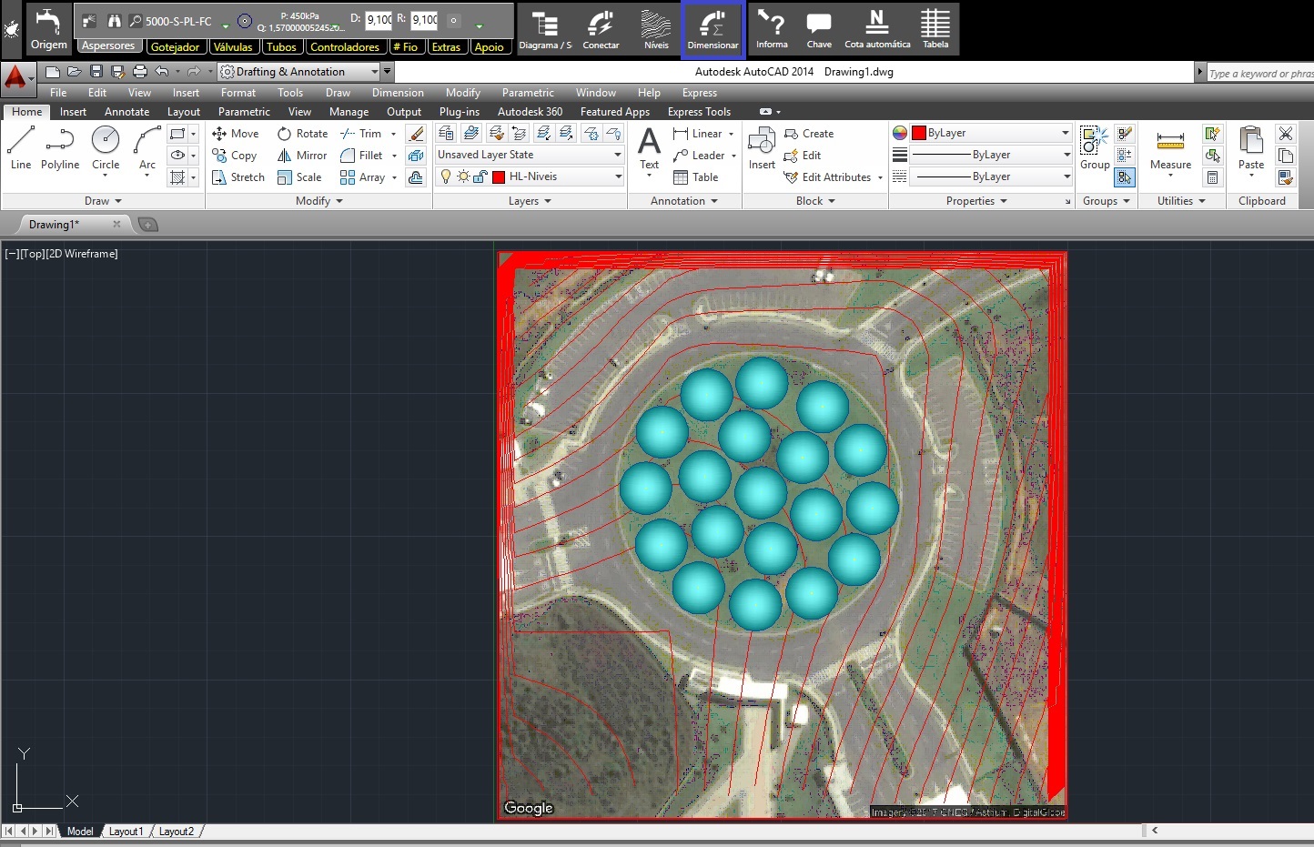This screenshot has width=1314, height=847.
Task: Open the Níveis contour tool
Action: click(x=656, y=29)
